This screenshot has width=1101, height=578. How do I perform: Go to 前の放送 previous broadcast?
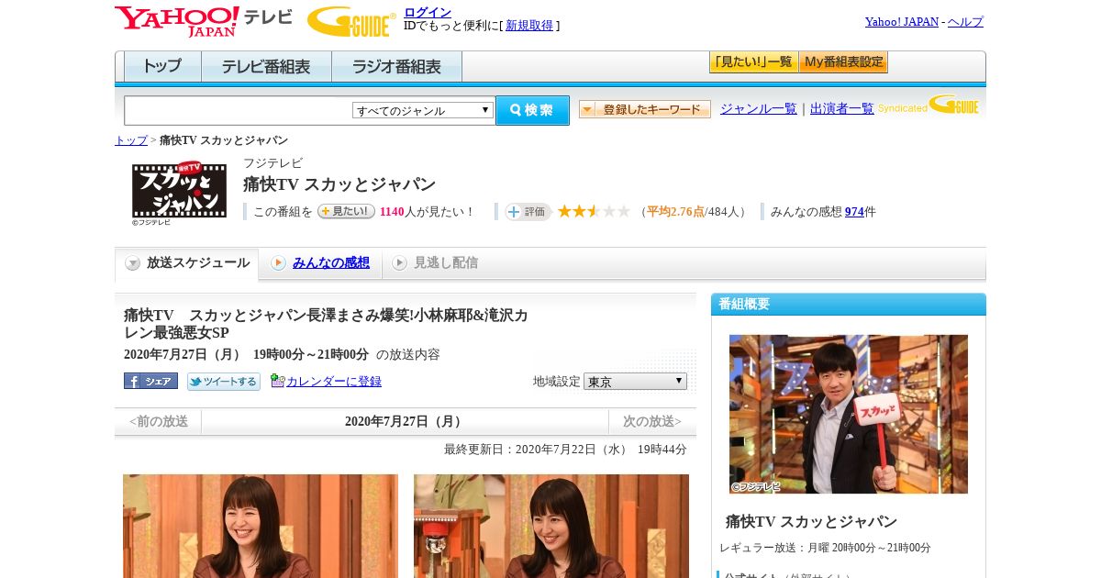click(x=158, y=422)
